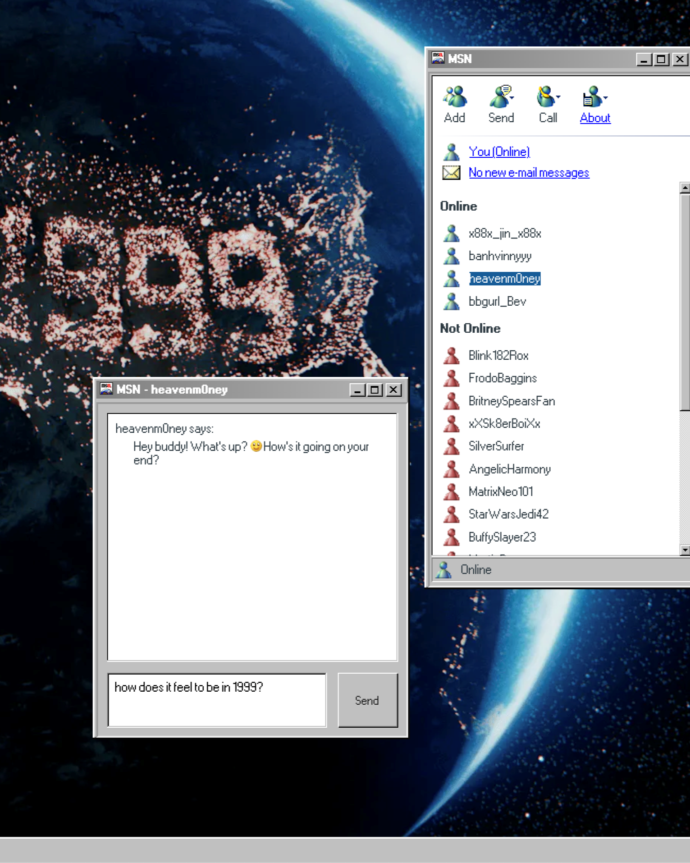Screen dimensions: 690x863
Task: Click the About toolbar icon
Action: point(592,96)
